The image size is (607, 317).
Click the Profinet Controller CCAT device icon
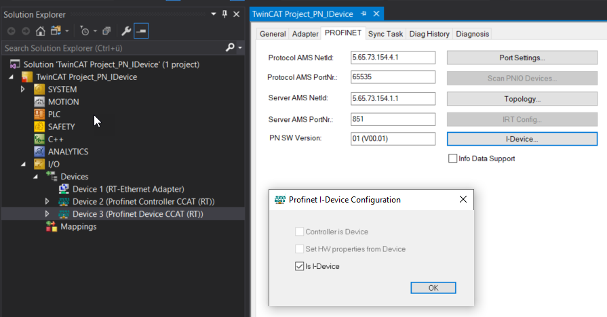pos(64,201)
